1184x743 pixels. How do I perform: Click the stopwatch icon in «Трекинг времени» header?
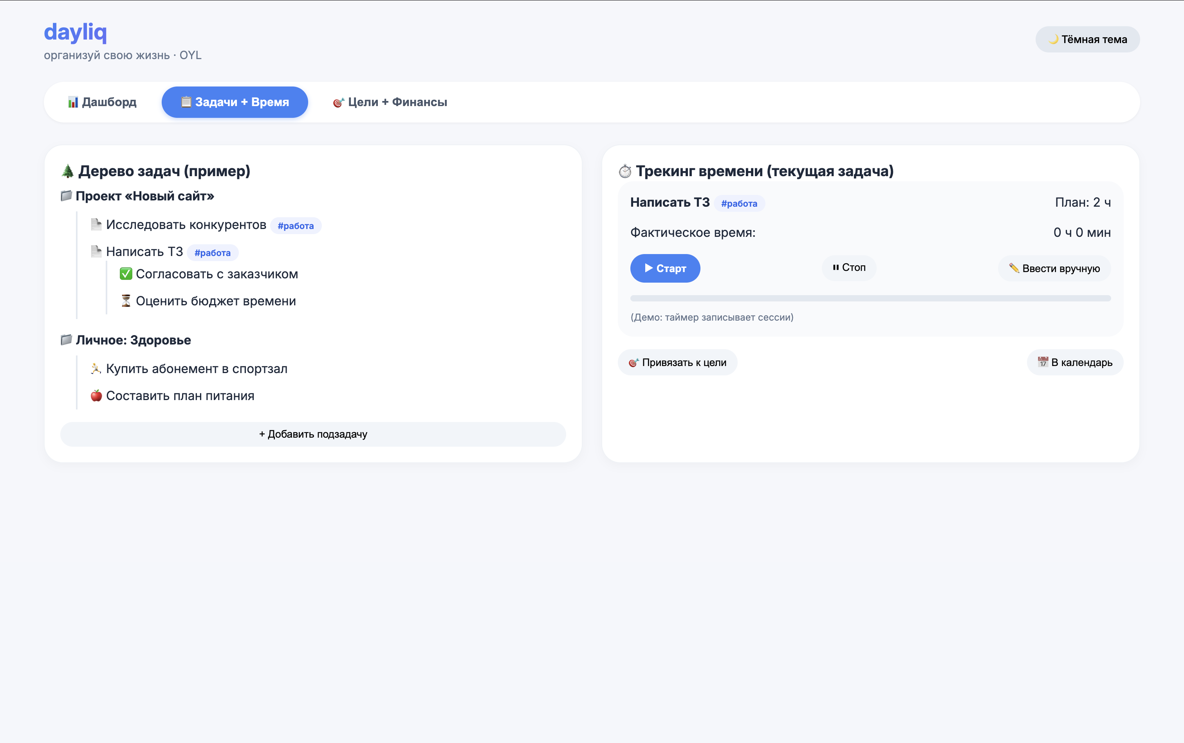coord(624,171)
